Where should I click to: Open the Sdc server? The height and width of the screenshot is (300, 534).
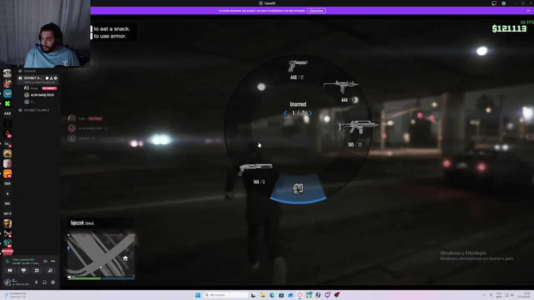pyautogui.click(x=8, y=203)
